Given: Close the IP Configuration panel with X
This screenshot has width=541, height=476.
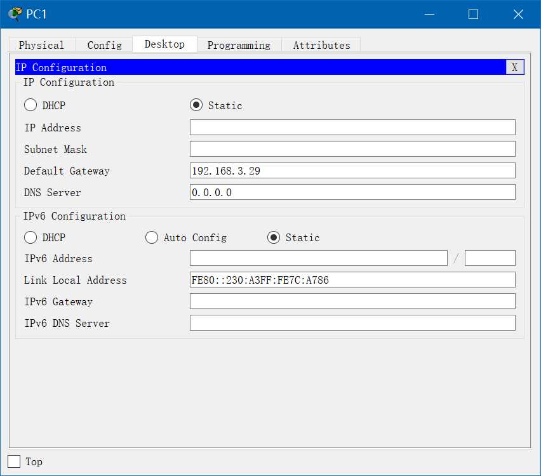Looking at the screenshot, I should click(x=514, y=67).
